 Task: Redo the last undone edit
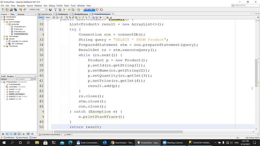click(25, 10)
